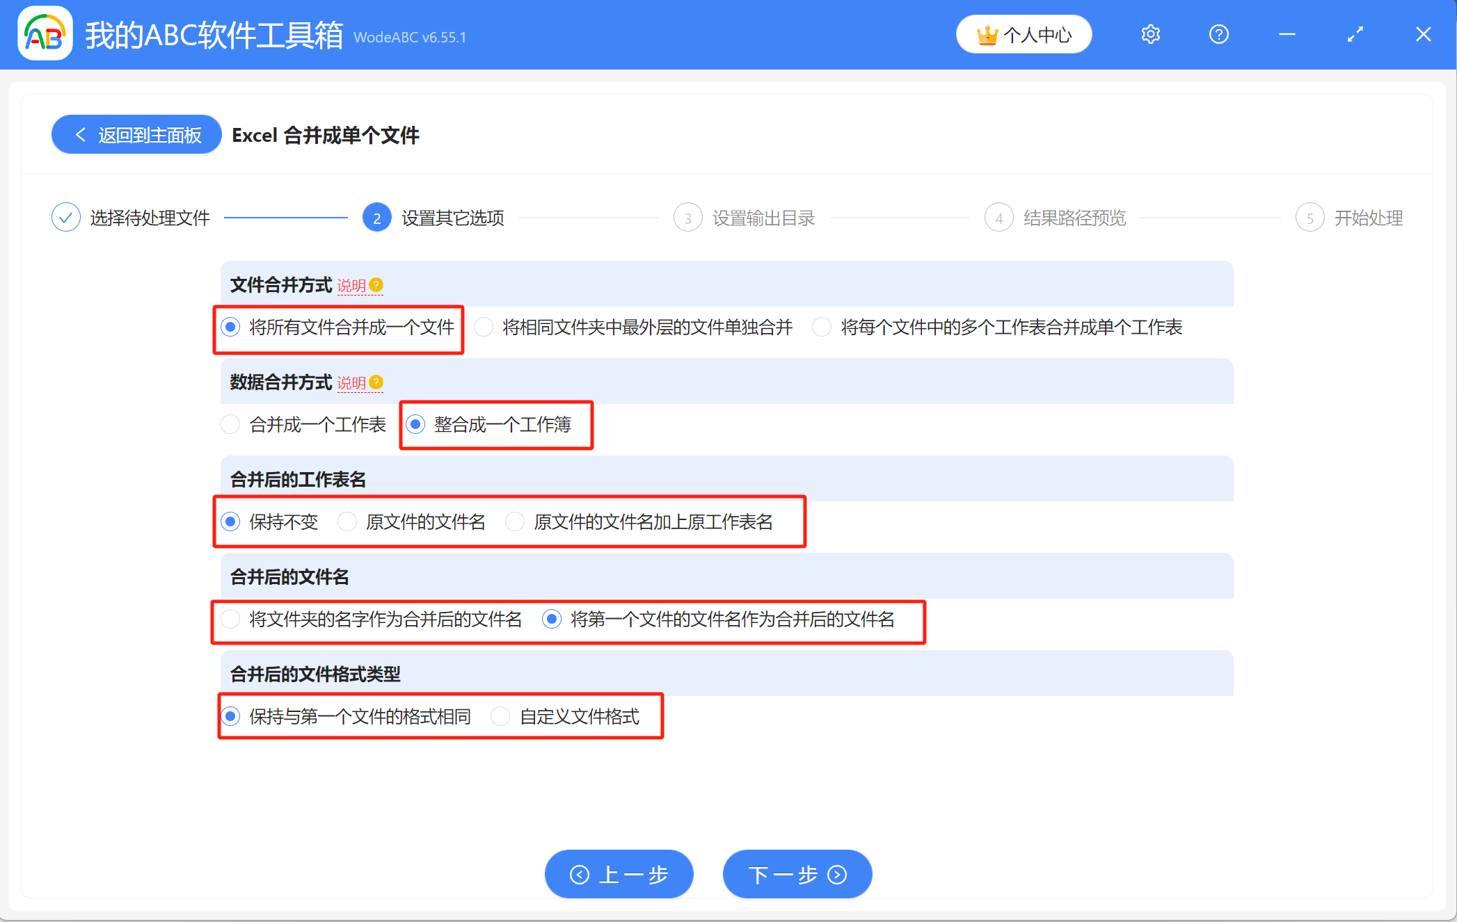The image size is (1457, 922).
Task: Click the 返回到主面板 back button
Action: tap(137, 135)
